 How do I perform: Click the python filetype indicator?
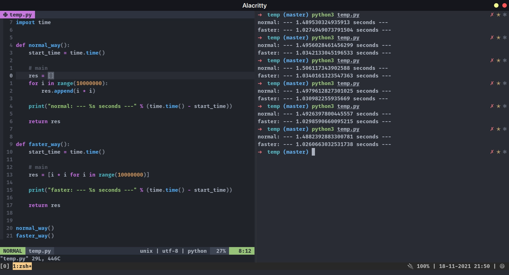[x=197, y=251]
